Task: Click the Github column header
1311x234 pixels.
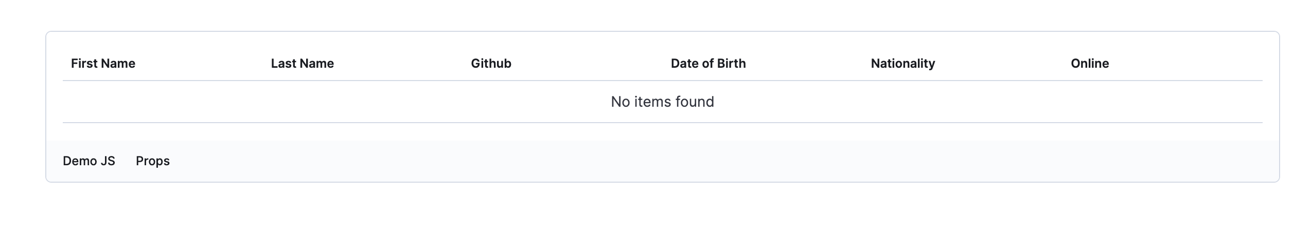Action: (x=491, y=64)
